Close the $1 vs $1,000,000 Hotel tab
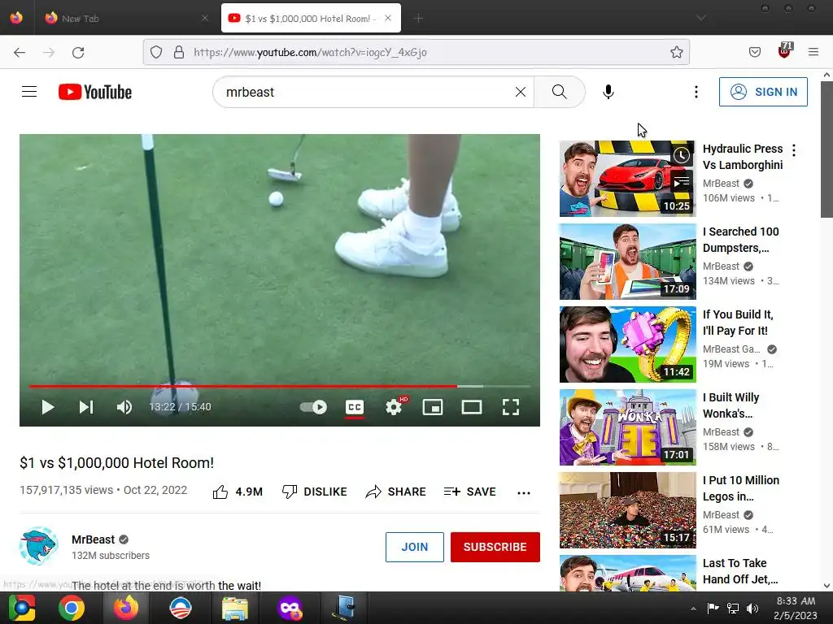 point(388,18)
